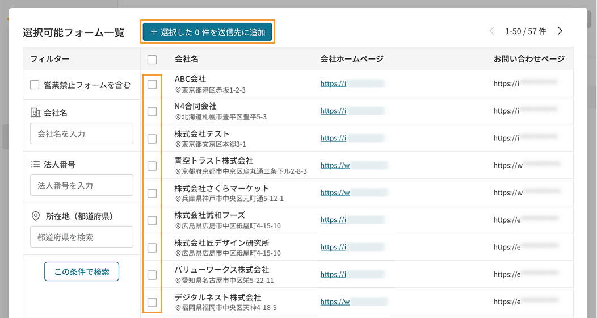Click company name 株式会社テスト
The width and height of the screenshot is (597, 318).
202,133
